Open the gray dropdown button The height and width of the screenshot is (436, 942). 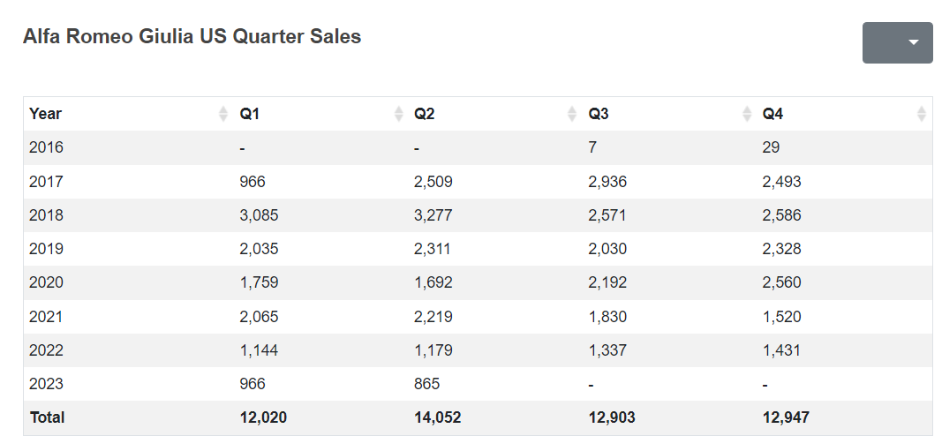[x=897, y=42]
